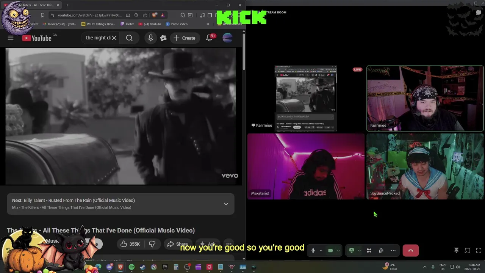Open next video Billy Talent Rusted From The Rain
Viewport: 485px width, 273px height.
(x=73, y=200)
